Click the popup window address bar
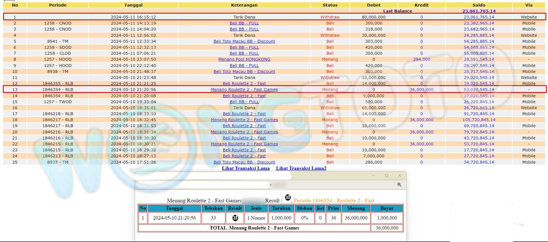This screenshot has height=242, width=548. point(203,185)
